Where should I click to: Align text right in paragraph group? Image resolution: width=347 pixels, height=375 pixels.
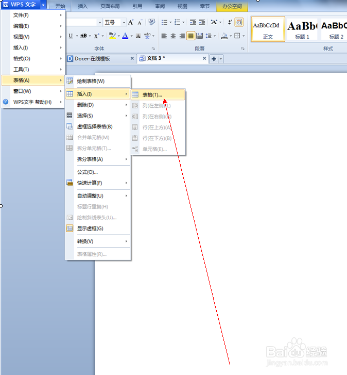click(x=182, y=36)
